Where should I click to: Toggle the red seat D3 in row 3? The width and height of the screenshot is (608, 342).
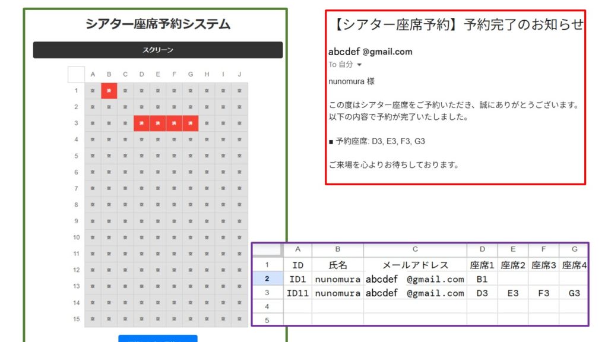coord(142,123)
